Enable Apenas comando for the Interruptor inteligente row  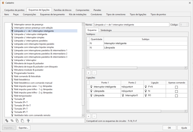pyautogui.click(x=176, y=87)
